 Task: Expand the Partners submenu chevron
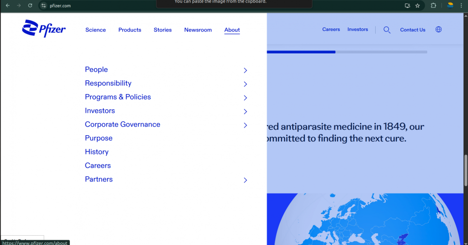click(246, 180)
